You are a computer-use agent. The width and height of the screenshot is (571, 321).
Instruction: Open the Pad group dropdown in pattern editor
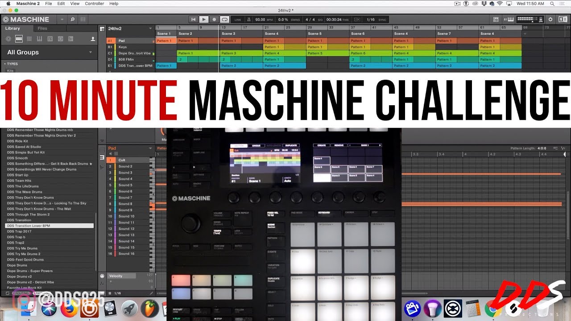151,148
